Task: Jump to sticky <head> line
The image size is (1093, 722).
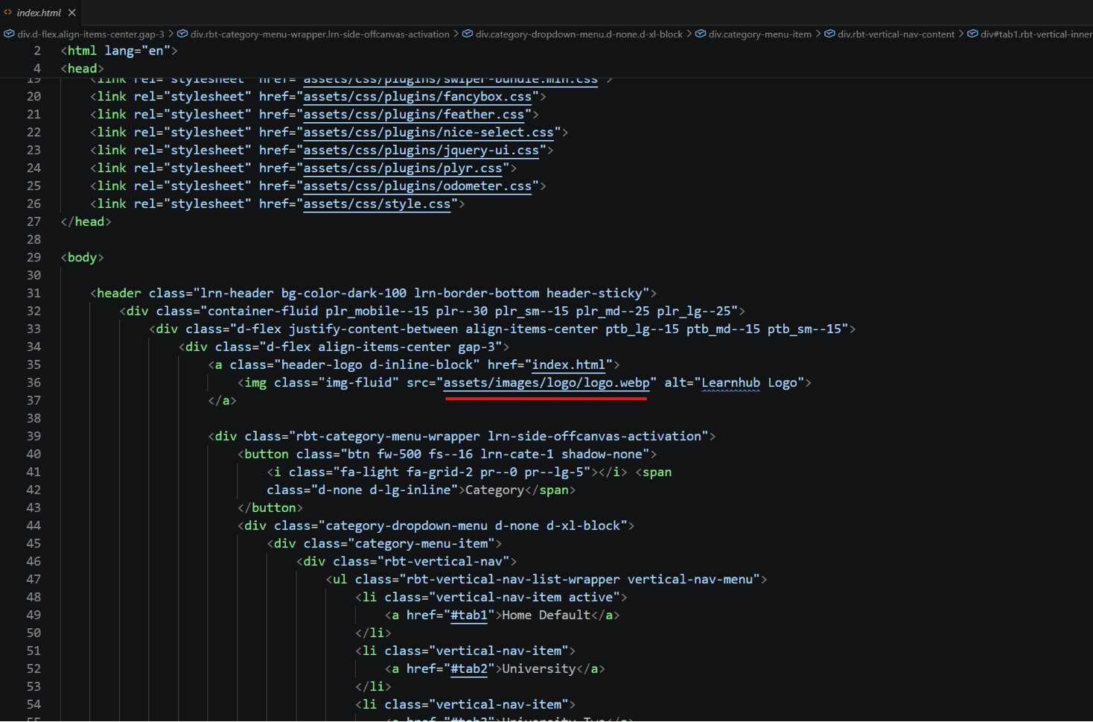Action: point(82,69)
